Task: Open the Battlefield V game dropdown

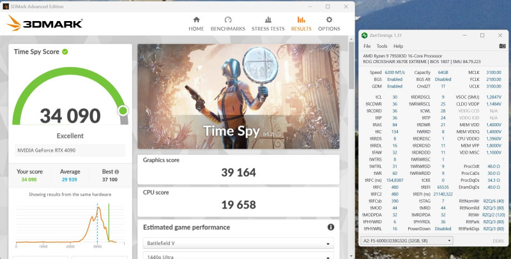Action: [238, 244]
